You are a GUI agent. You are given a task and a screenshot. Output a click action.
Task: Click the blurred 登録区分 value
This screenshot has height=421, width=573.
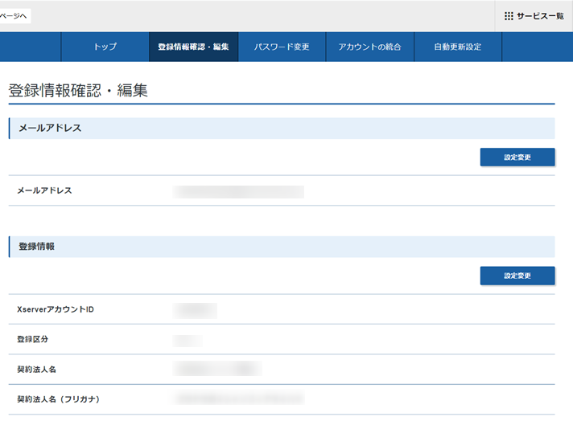click(188, 340)
